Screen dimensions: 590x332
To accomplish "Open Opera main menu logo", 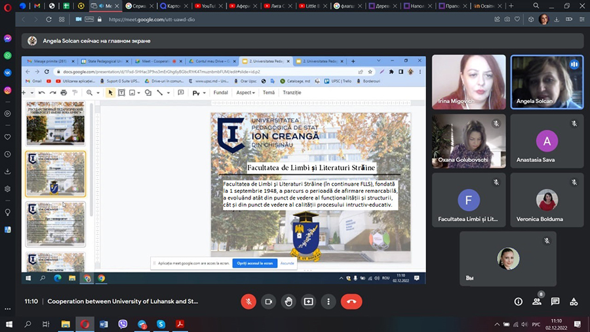I will pos(7,7).
